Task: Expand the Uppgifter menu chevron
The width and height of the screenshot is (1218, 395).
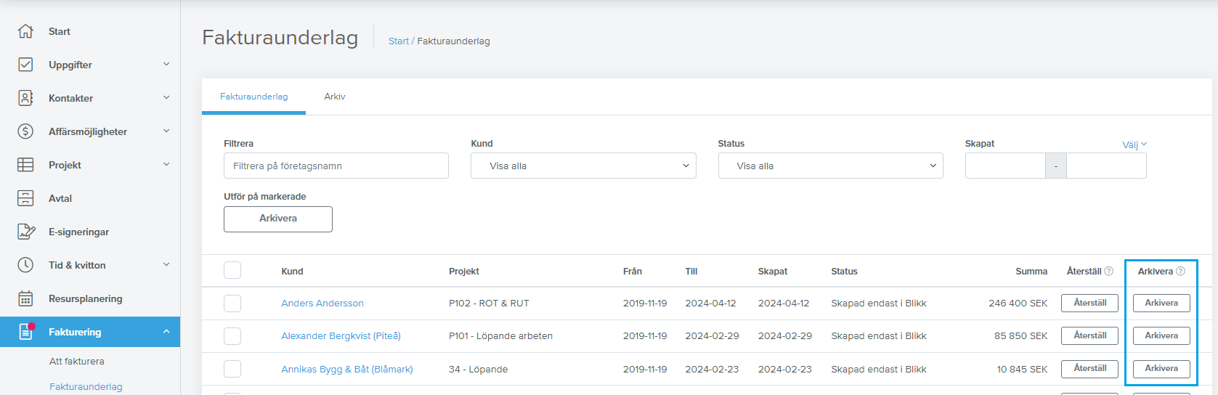Action: point(166,64)
